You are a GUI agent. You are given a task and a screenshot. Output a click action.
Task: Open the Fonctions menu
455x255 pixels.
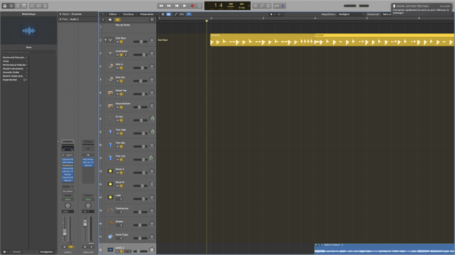point(129,14)
